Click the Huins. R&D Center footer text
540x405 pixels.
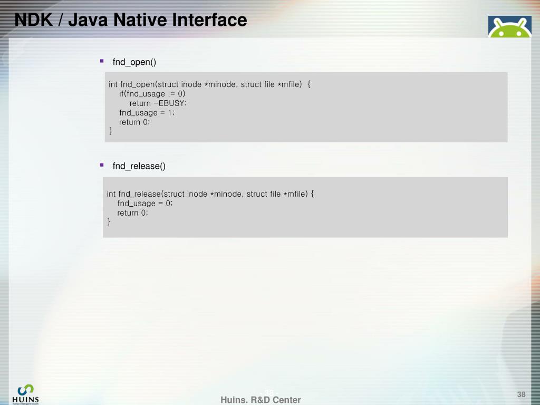[261, 400]
